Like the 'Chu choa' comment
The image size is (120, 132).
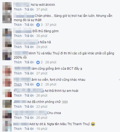pyautogui.click(x=18, y=118)
